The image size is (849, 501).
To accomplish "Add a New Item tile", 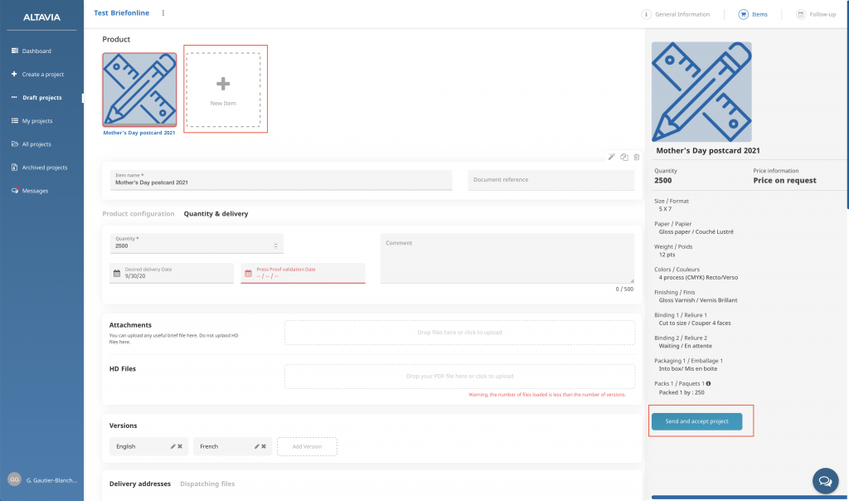I will click(222, 89).
